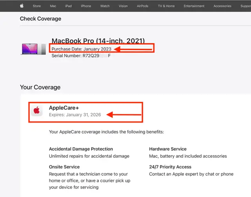The image size is (251, 197).
Task: Select Mac in the navigation bar
Action: [53, 6]
